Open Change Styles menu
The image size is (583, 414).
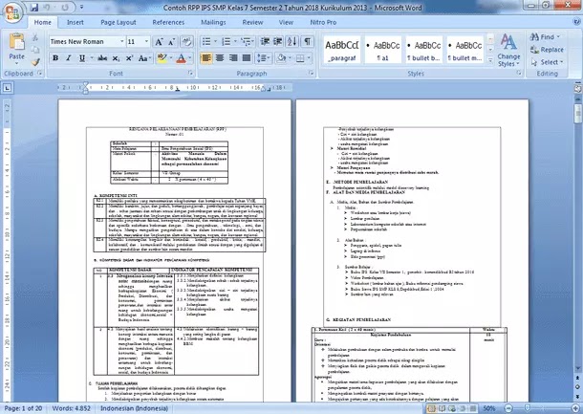pos(508,50)
